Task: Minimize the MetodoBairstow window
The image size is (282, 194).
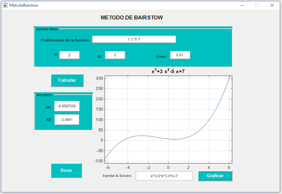Action: point(242,5)
